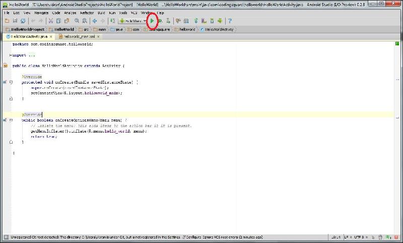Click the Forward navigation arrow

pyautogui.click(x=103, y=21)
